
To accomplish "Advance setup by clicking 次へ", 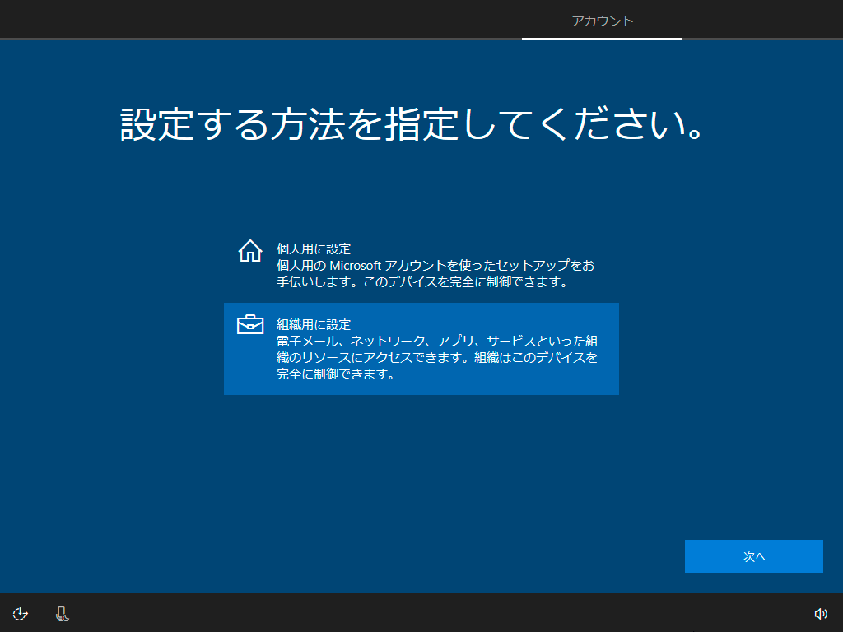I will click(x=753, y=555).
